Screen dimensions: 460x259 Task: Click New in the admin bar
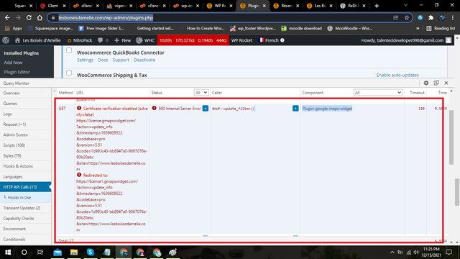[123, 40]
